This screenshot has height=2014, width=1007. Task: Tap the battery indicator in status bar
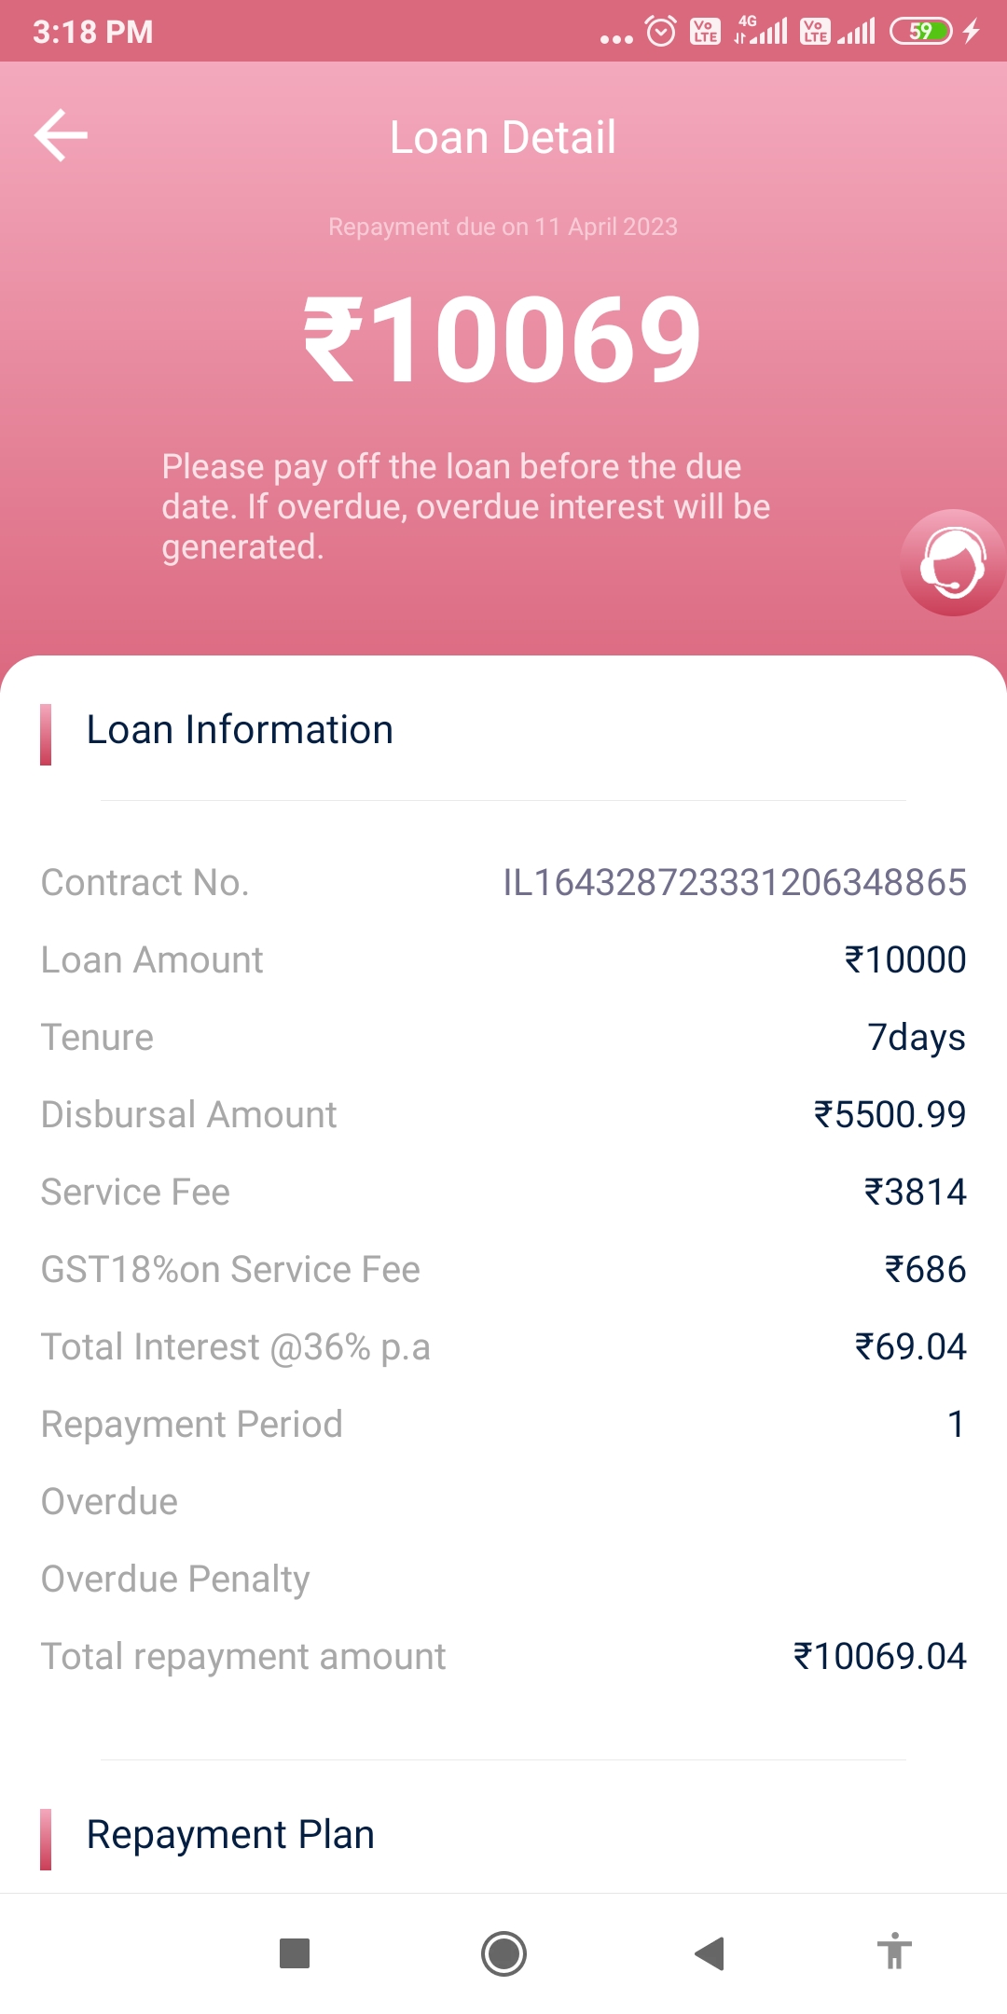point(920,32)
